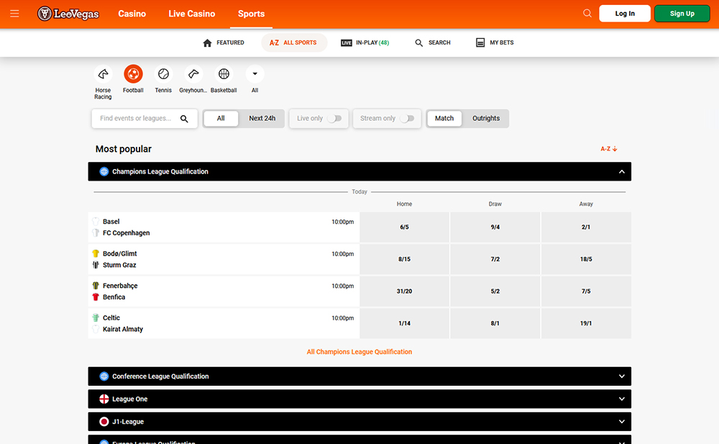This screenshot has width=719, height=444.
Task: Select the Basketball sport icon
Action: point(224,74)
